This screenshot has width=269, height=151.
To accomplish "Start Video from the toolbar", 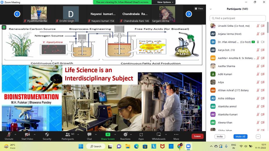I will coord(27,136).
